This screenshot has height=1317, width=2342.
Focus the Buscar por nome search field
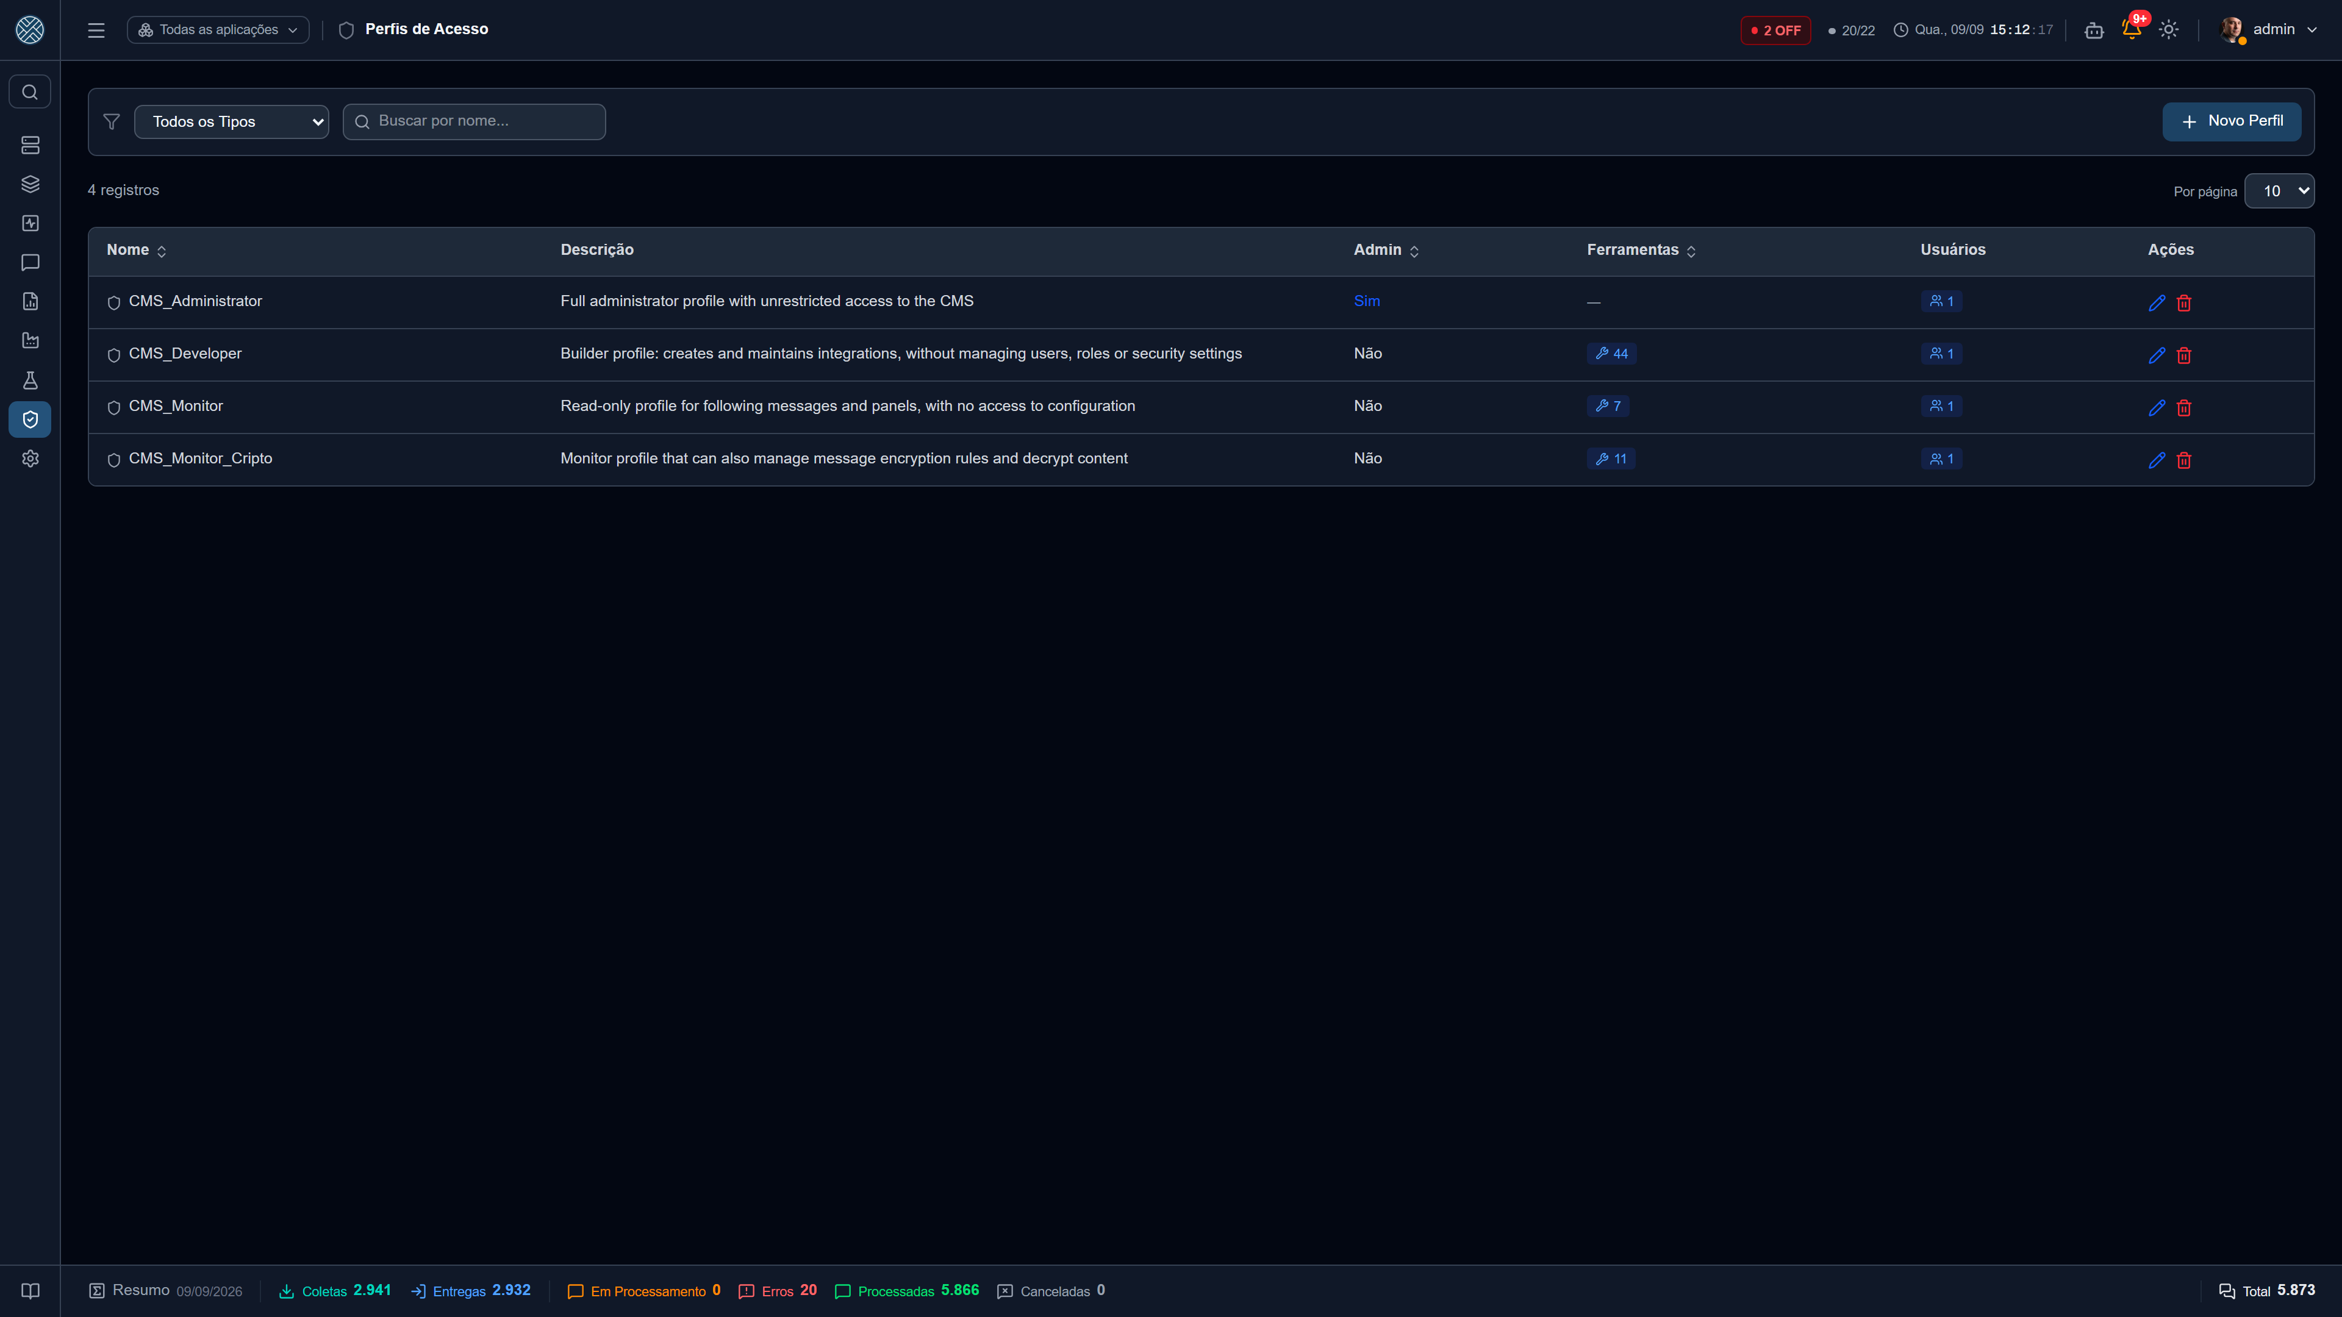click(474, 122)
